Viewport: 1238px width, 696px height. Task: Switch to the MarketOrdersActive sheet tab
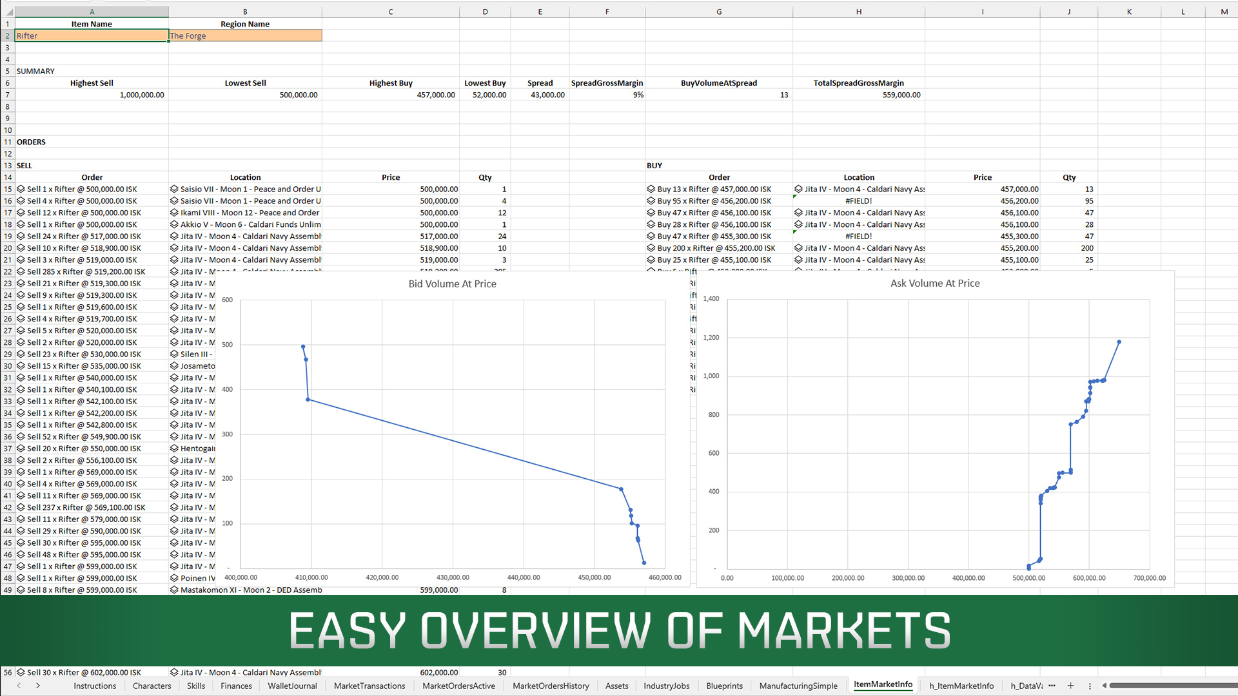click(458, 686)
